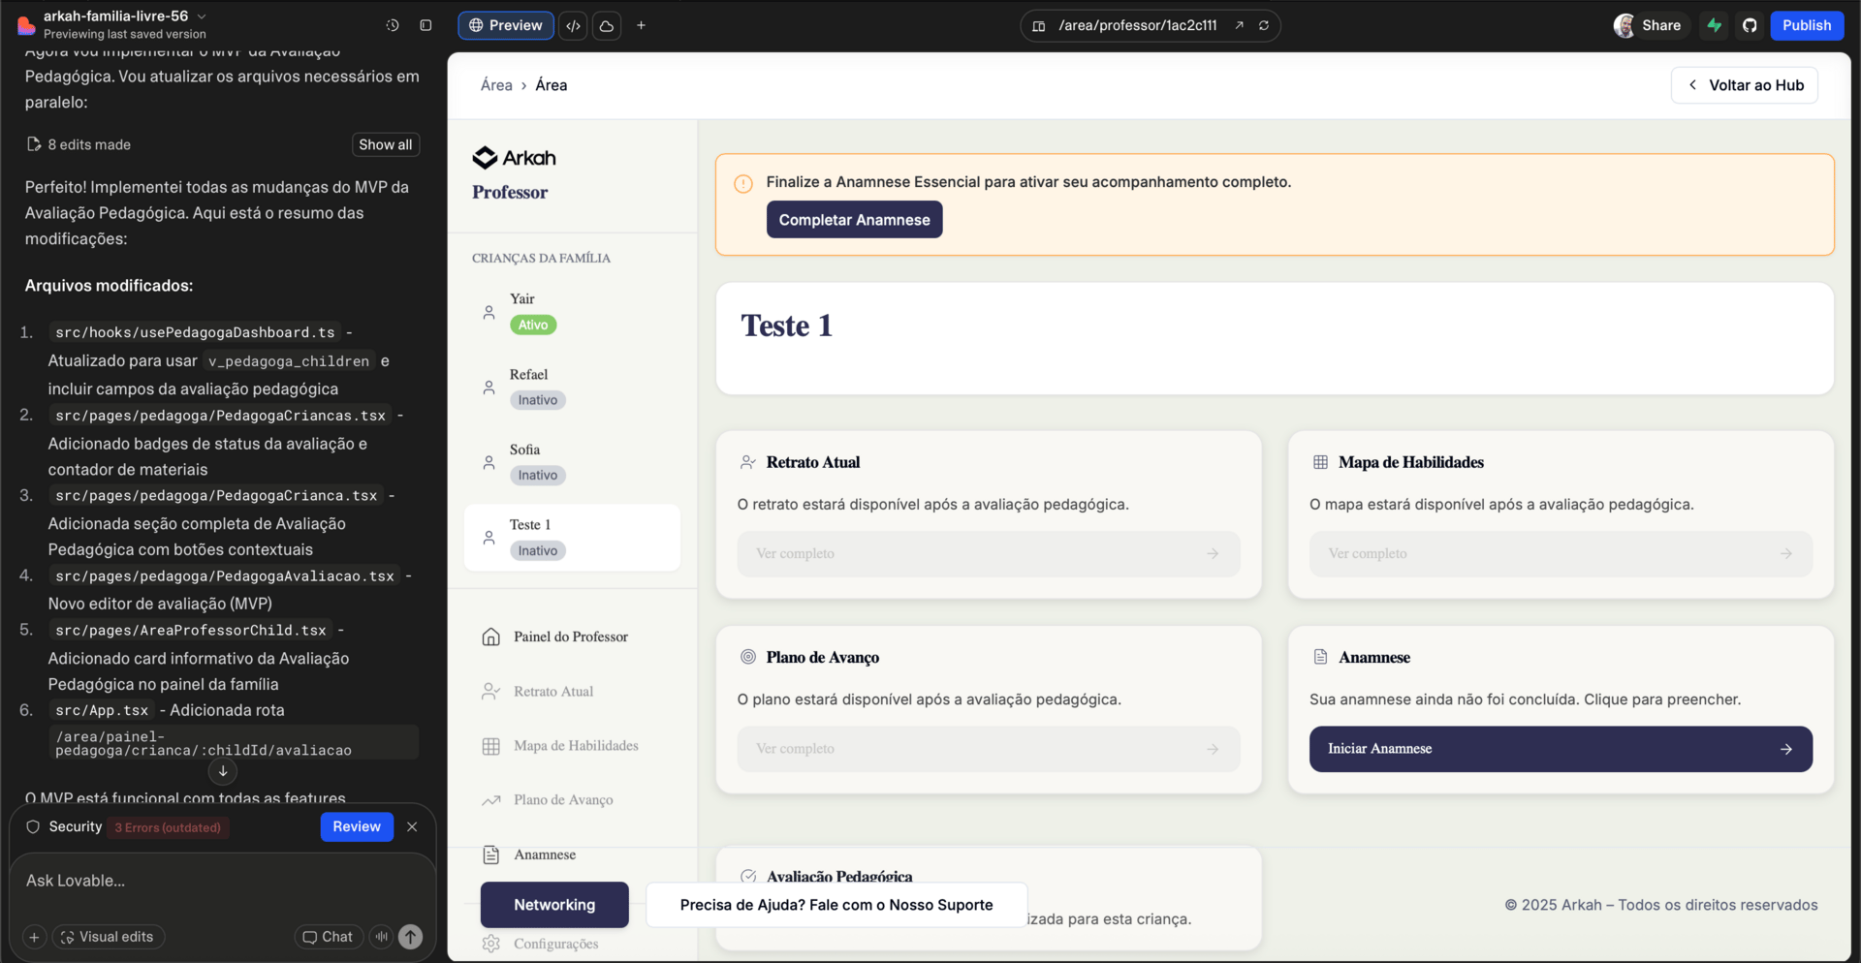Click the 'Teste 1' page heading
1861x963 pixels.
click(x=787, y=326)
